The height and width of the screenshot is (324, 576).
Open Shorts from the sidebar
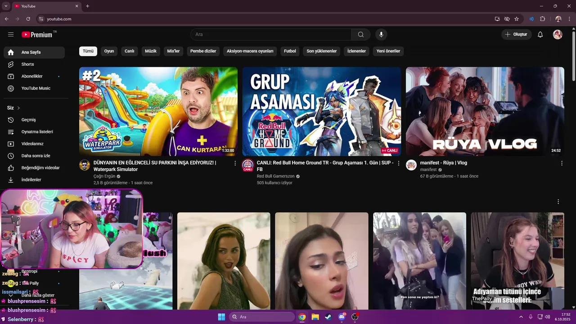34,64
